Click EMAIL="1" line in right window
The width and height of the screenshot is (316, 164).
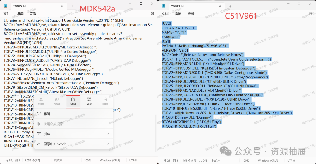pos(171,37)
